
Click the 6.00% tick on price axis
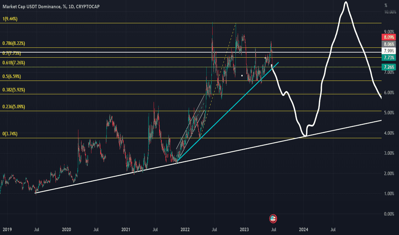(389, 92)
